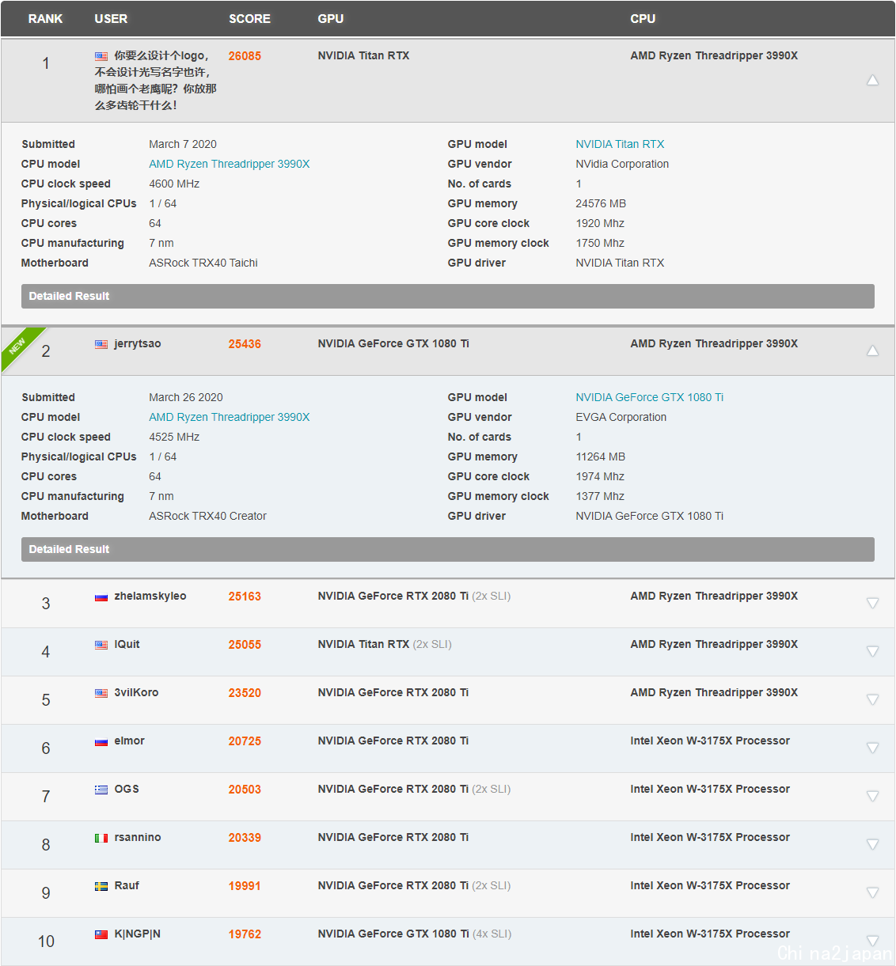Click the score 25163
896x966 pixels.
[245, 597]
